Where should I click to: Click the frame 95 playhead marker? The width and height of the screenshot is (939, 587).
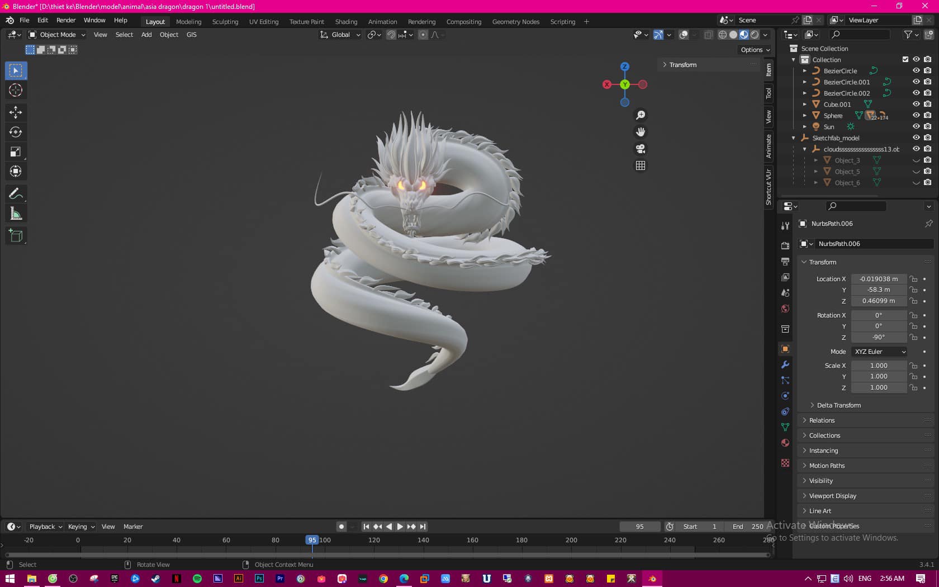point(312,540)
